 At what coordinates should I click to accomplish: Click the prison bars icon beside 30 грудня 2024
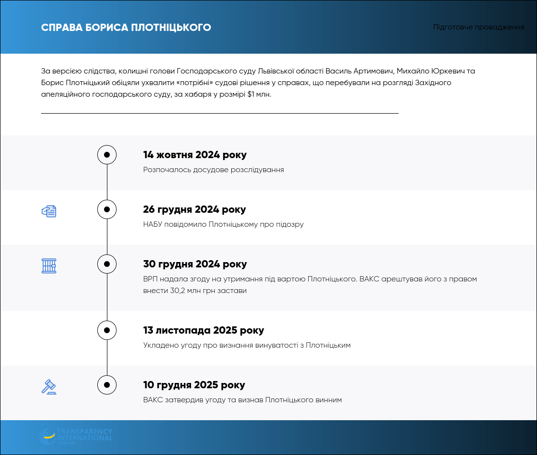coord(49,266)
